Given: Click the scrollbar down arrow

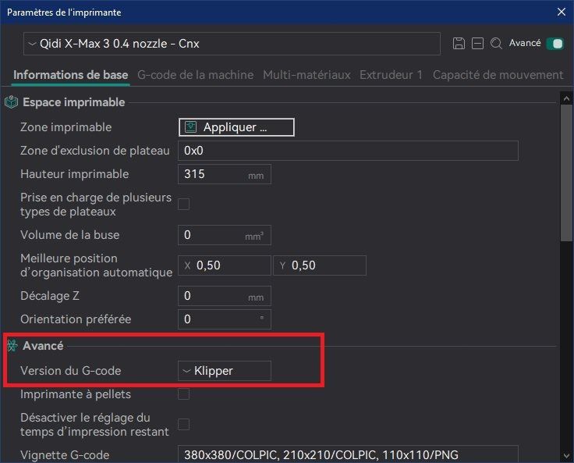Looking at the screenshot, I should coord(566,456).
